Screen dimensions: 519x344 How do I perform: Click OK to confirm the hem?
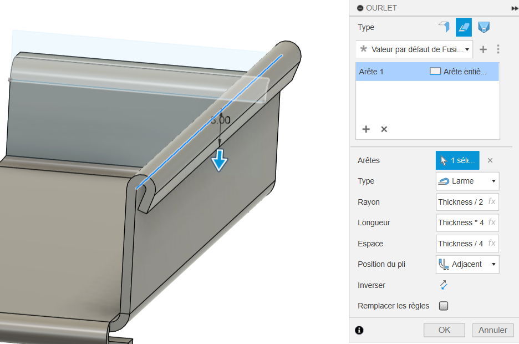[x=444, y=330]
